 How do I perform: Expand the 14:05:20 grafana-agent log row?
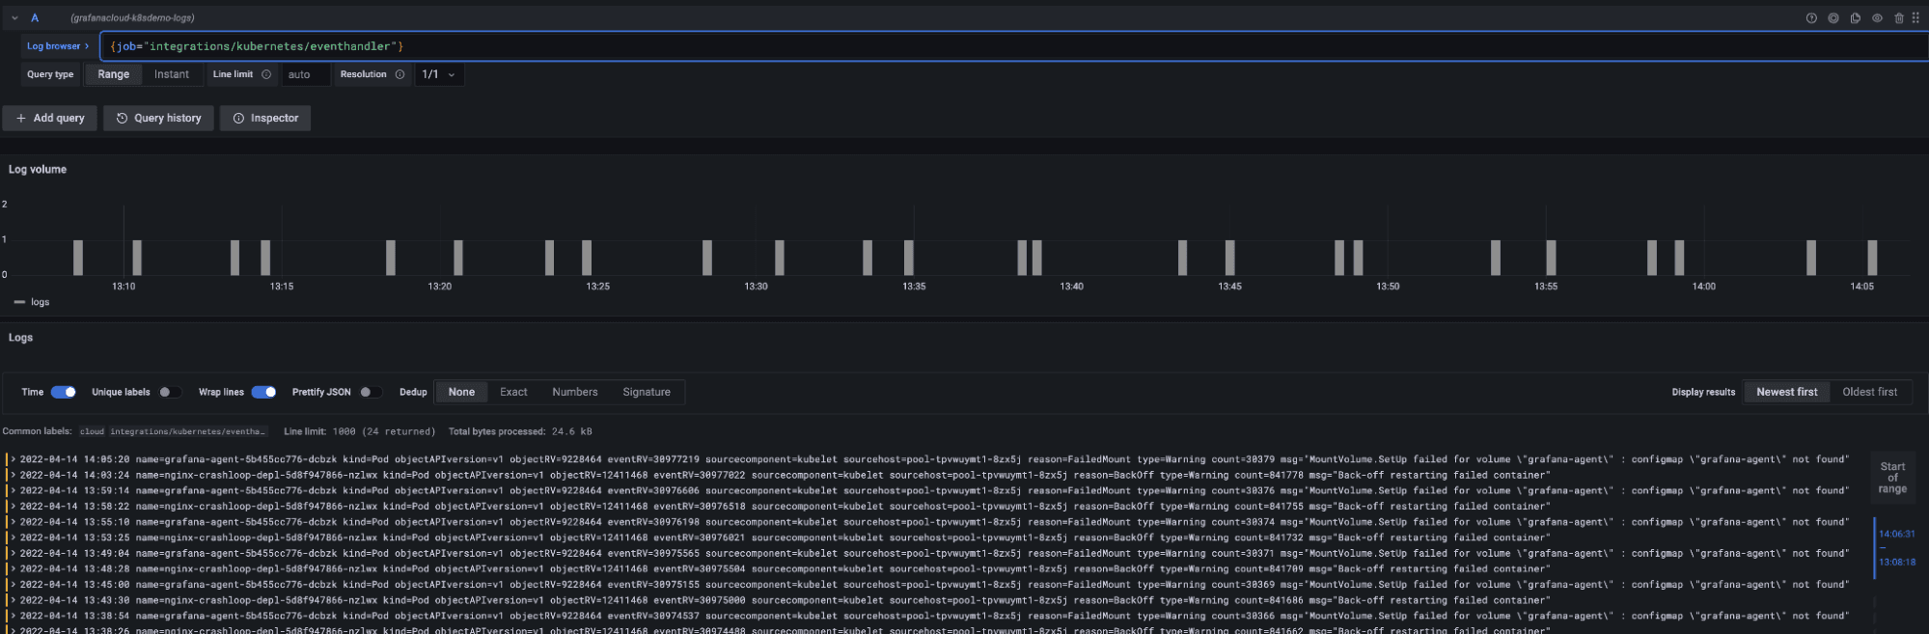pos(14,459)
